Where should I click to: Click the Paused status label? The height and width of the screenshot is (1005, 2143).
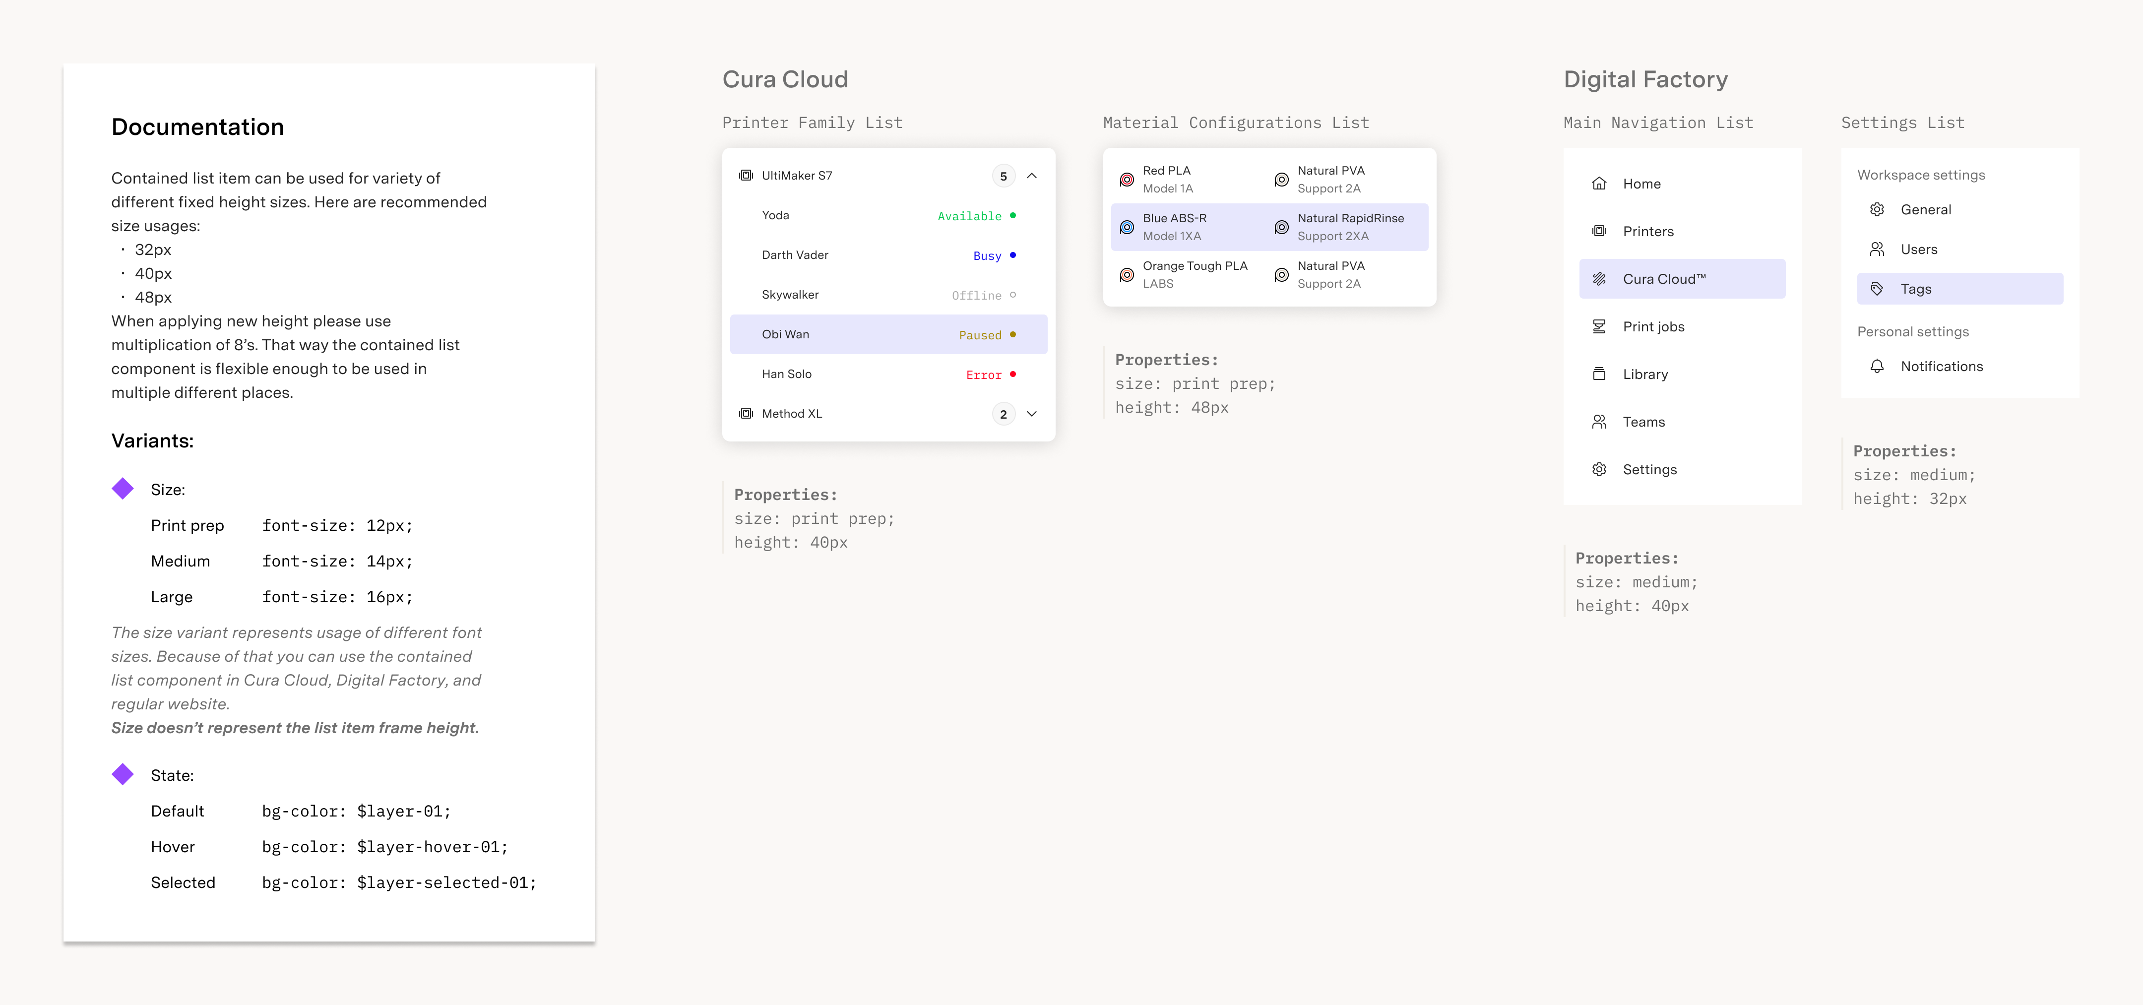click(980, 335)
